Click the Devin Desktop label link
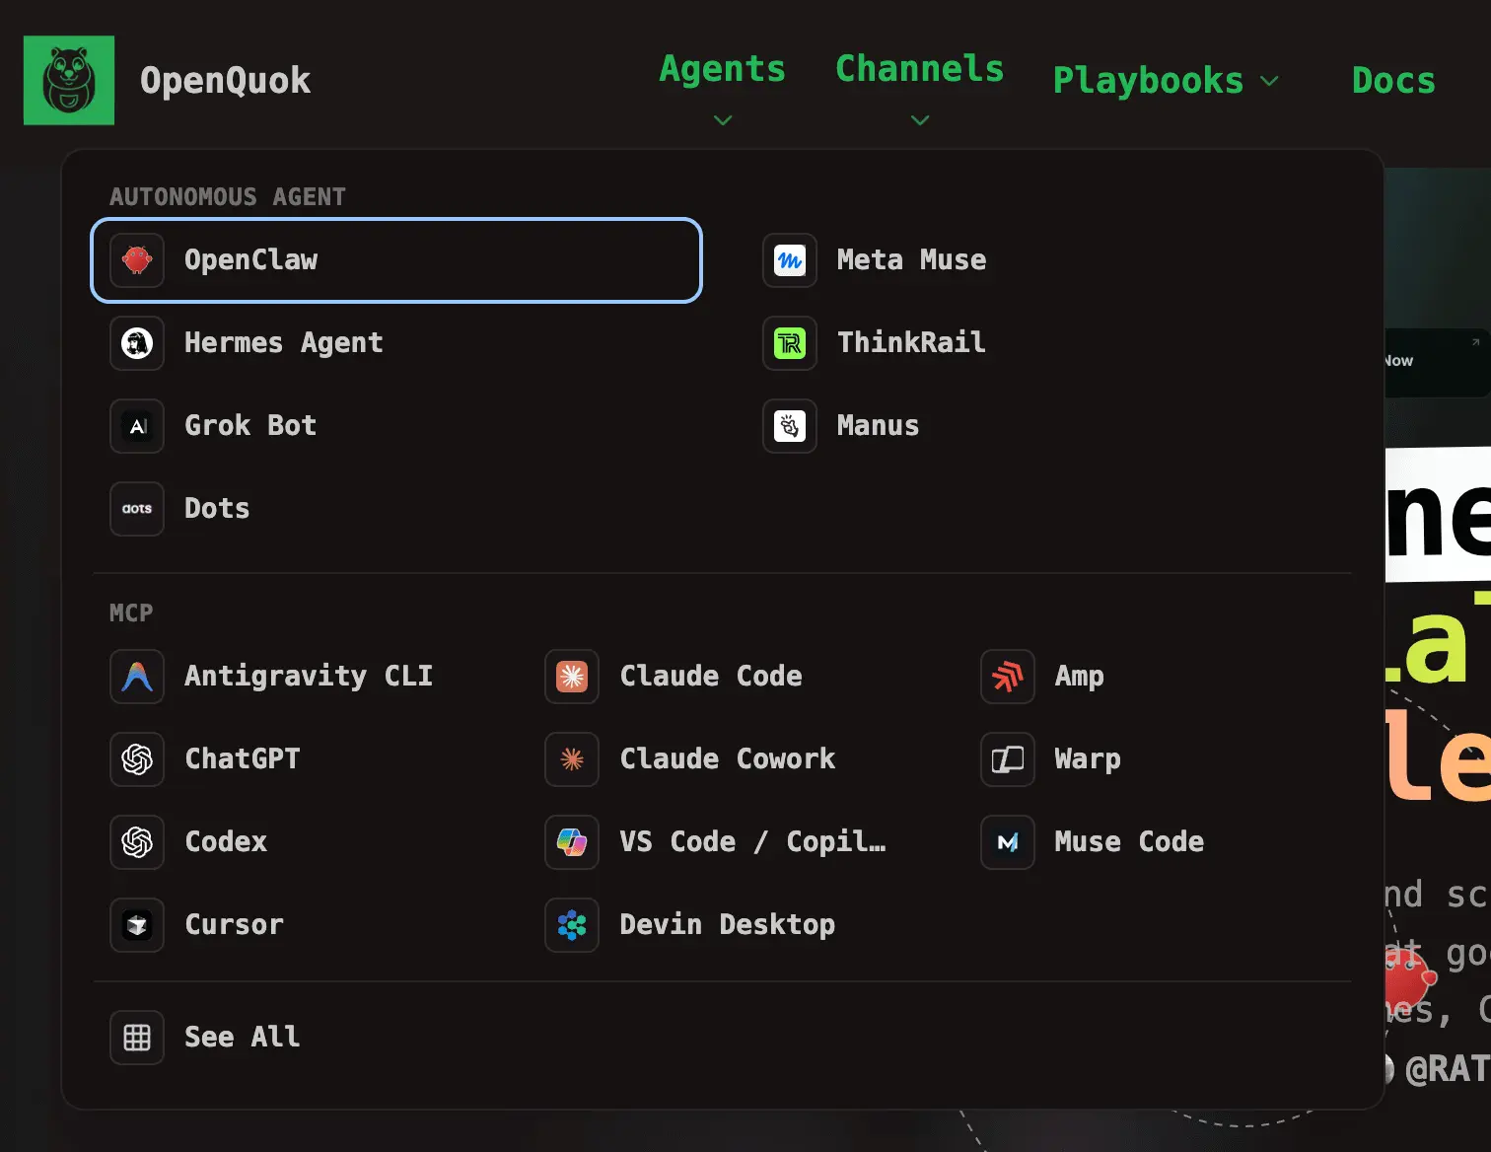1491x1152 pixels. click(728, 925)
